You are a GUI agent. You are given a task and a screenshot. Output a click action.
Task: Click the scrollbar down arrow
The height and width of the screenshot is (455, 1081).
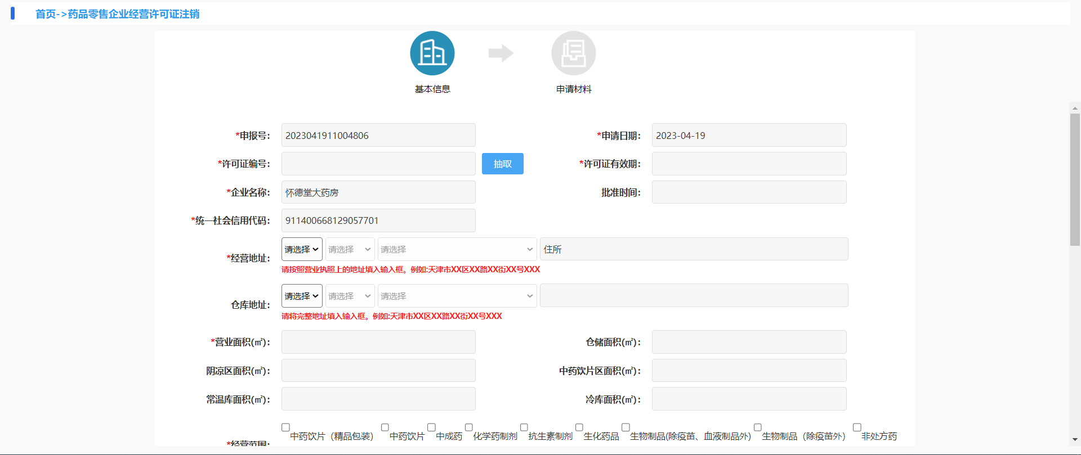pos(1075,439)
